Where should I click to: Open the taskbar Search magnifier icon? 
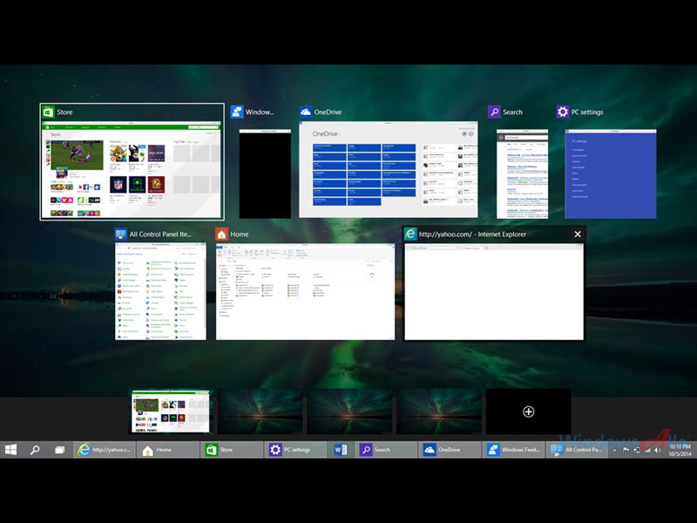point(36,450)
